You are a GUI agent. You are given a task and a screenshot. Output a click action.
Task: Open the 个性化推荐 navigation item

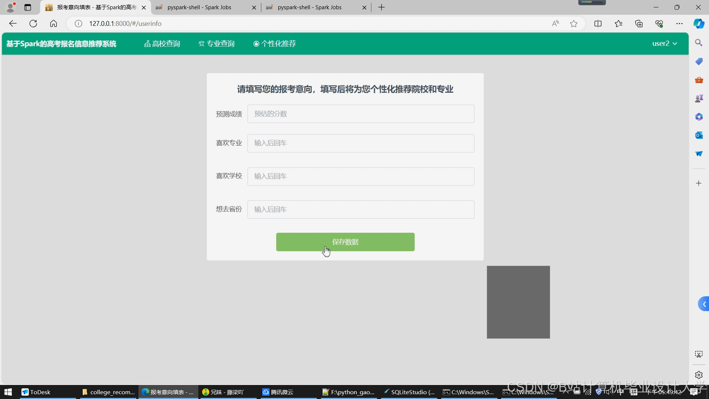(274, 44)
